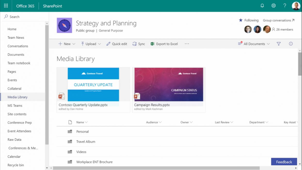Open the settings gear
Viewport: 302px width, 170px height.
click(x=273, y=5)
